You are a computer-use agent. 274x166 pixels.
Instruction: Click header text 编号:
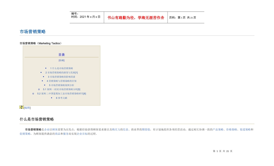[x=75, y=14]
